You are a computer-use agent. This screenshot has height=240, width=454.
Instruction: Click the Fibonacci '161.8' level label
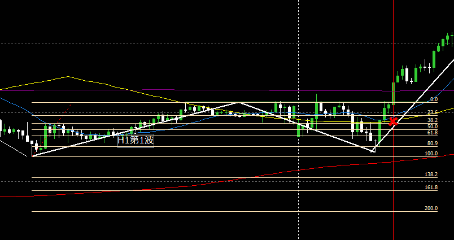click(x=431, y=187)
